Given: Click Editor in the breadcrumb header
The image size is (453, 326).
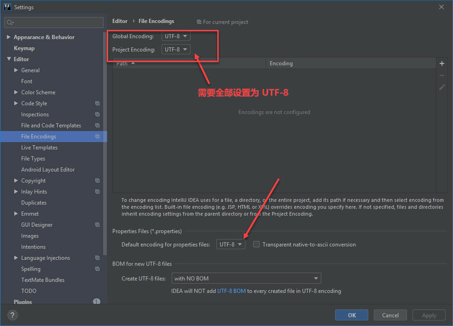Looking at the screenshot, I should coord(120,21).
